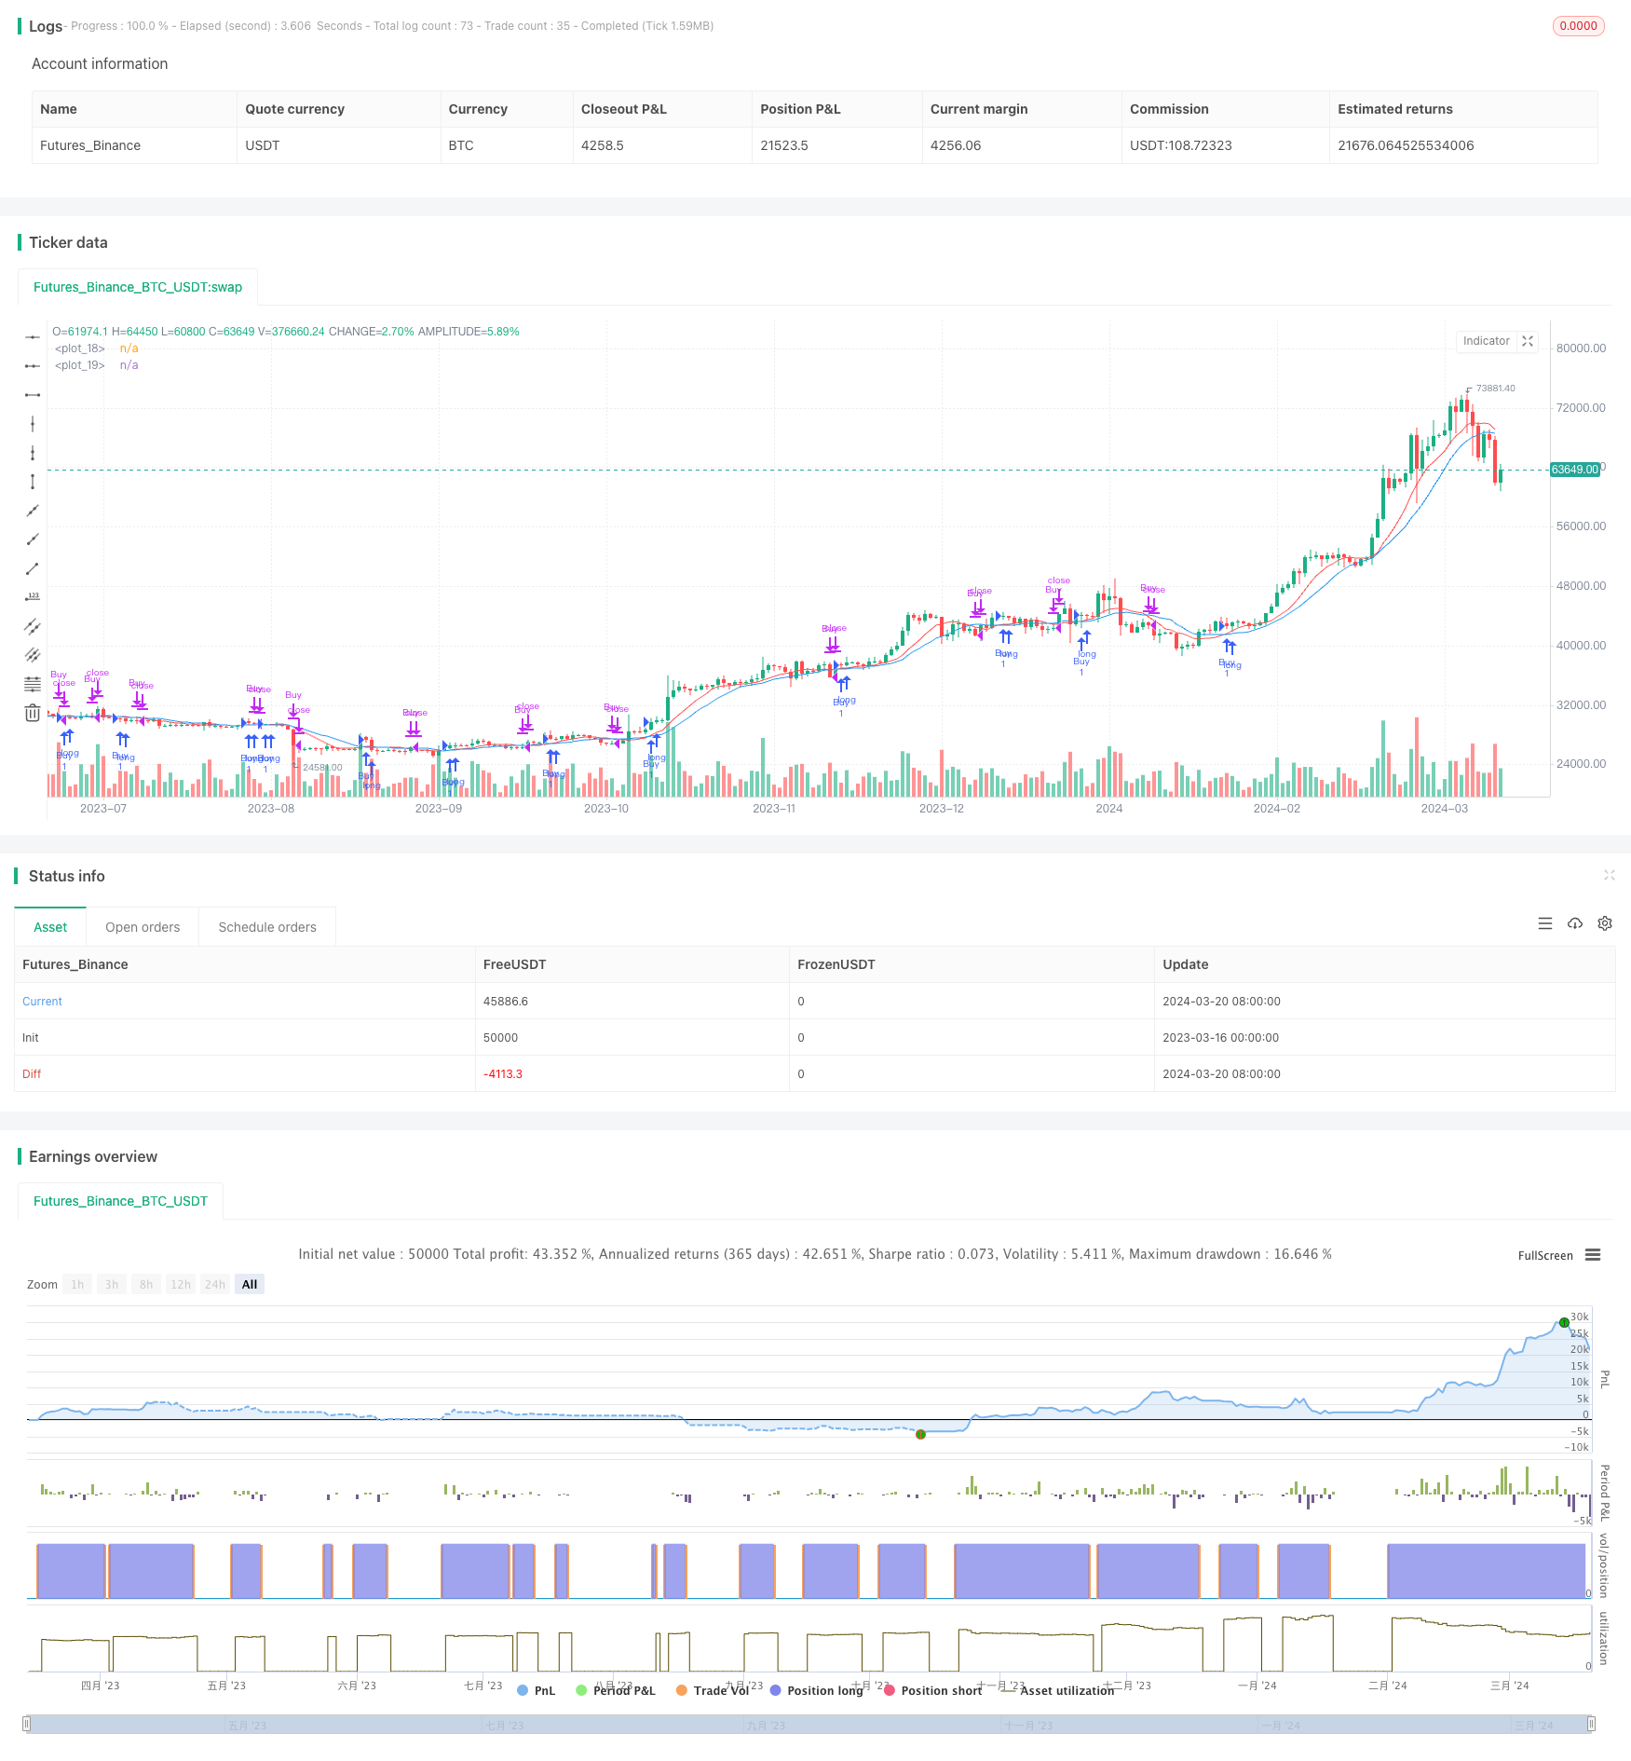Select the horizontal ray line drawing tool
Viewport: 1631px width, 1761px height.
(33, 366)
